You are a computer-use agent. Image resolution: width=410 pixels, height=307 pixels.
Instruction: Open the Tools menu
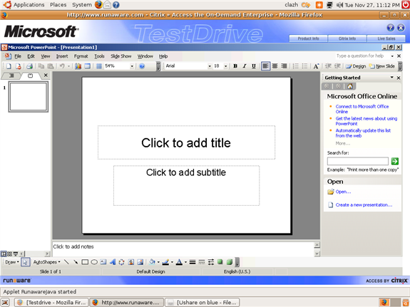pos(99,56)
